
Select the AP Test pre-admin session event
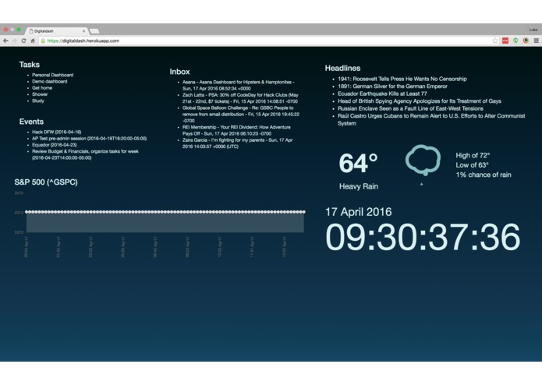point(89,139)
